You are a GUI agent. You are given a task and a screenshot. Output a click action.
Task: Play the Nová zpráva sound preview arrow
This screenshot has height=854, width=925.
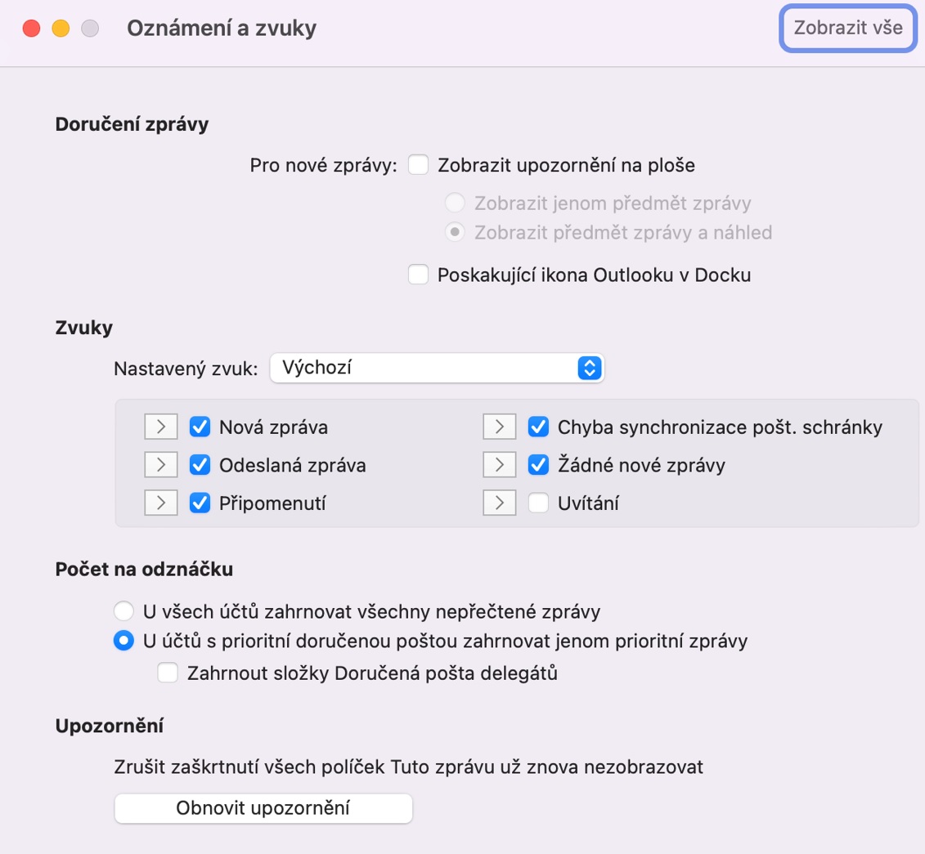click(x=161, y=427)
